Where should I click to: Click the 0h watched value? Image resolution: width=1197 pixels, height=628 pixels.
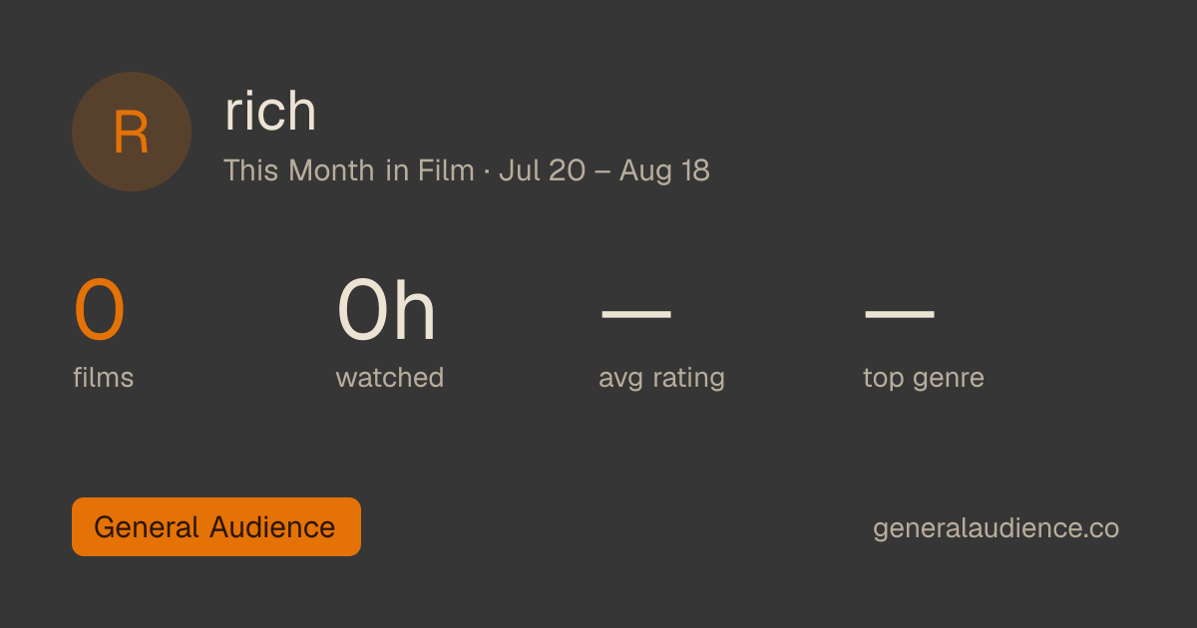[x=387, y=311]
